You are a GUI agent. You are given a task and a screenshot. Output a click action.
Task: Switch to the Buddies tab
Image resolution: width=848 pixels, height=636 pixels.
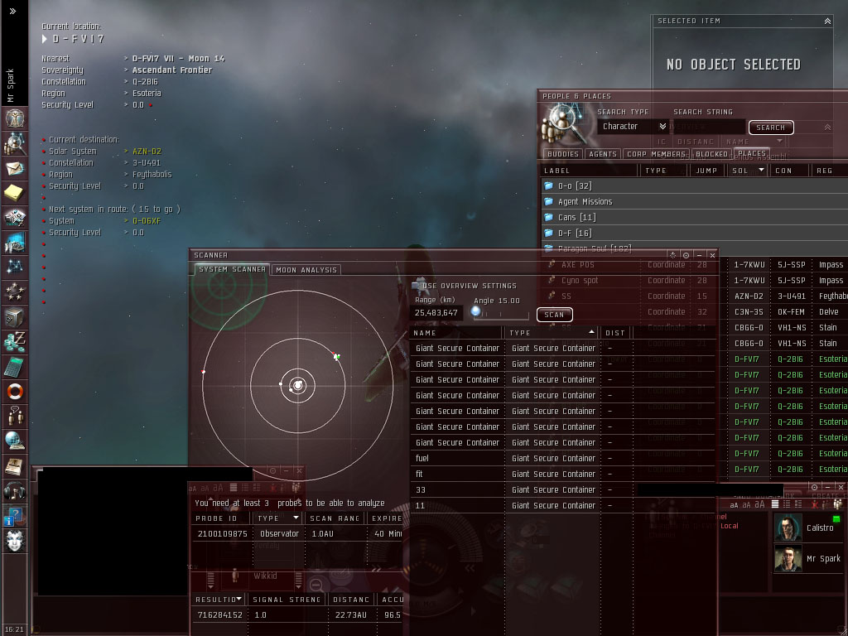click(562, 154)
